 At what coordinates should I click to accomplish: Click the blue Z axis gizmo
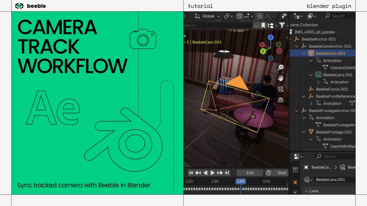coord(271,37)
